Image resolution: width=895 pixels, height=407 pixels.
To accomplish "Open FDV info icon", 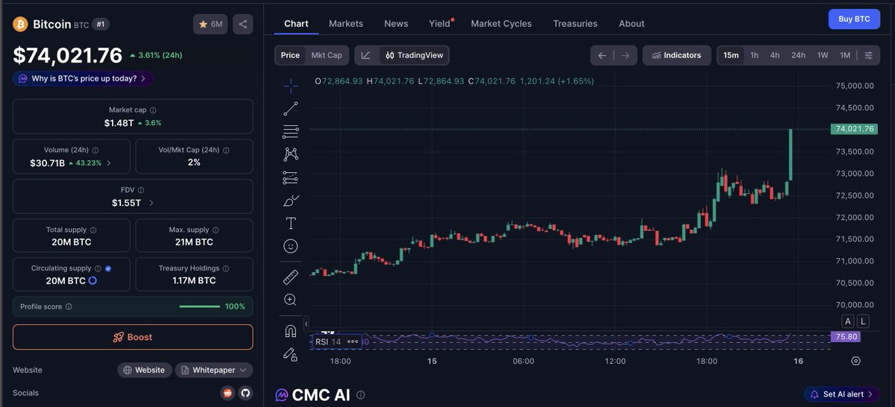I will tap(141, 190).
